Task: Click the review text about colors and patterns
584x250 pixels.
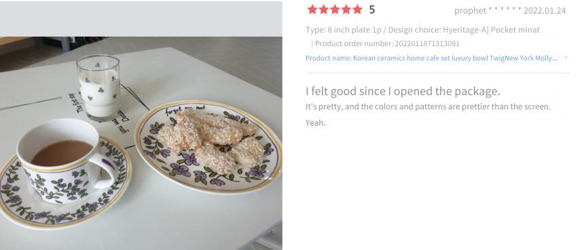Action: point(428,107)
